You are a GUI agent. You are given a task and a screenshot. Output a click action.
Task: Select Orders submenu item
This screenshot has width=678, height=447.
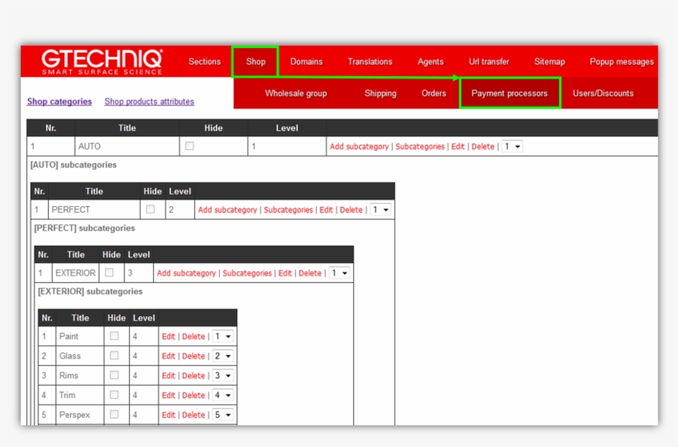[434, 93]
